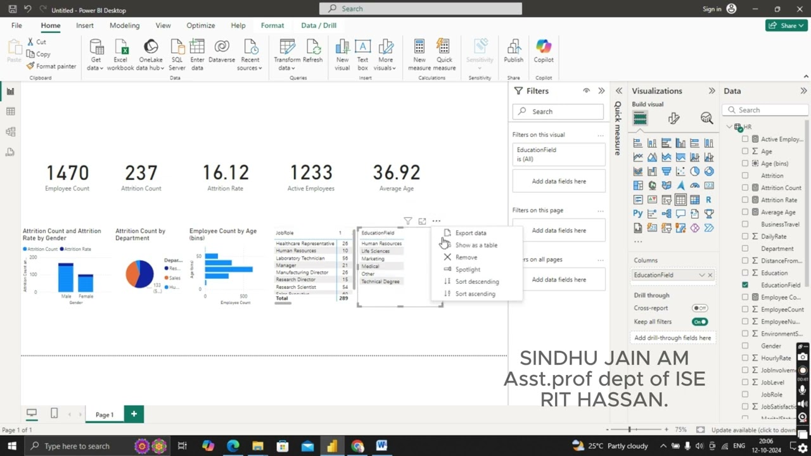Click Focus mode icon above the visual

pos(422,221)
